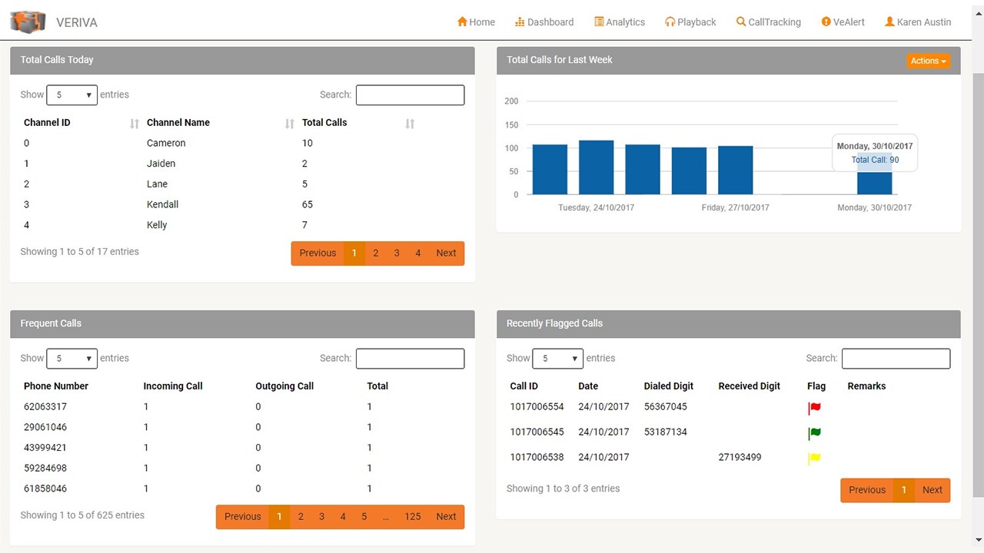Open entries dropdown in Total Calls Today
Viewport: 984px width, 553px height.
pos(71,95)
